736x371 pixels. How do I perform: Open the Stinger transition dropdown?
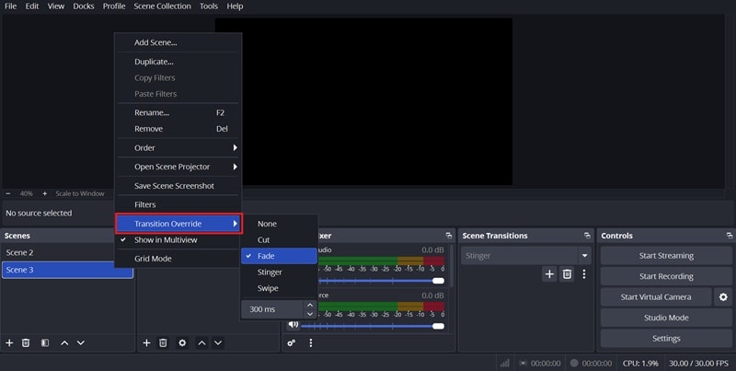[525, 256]
